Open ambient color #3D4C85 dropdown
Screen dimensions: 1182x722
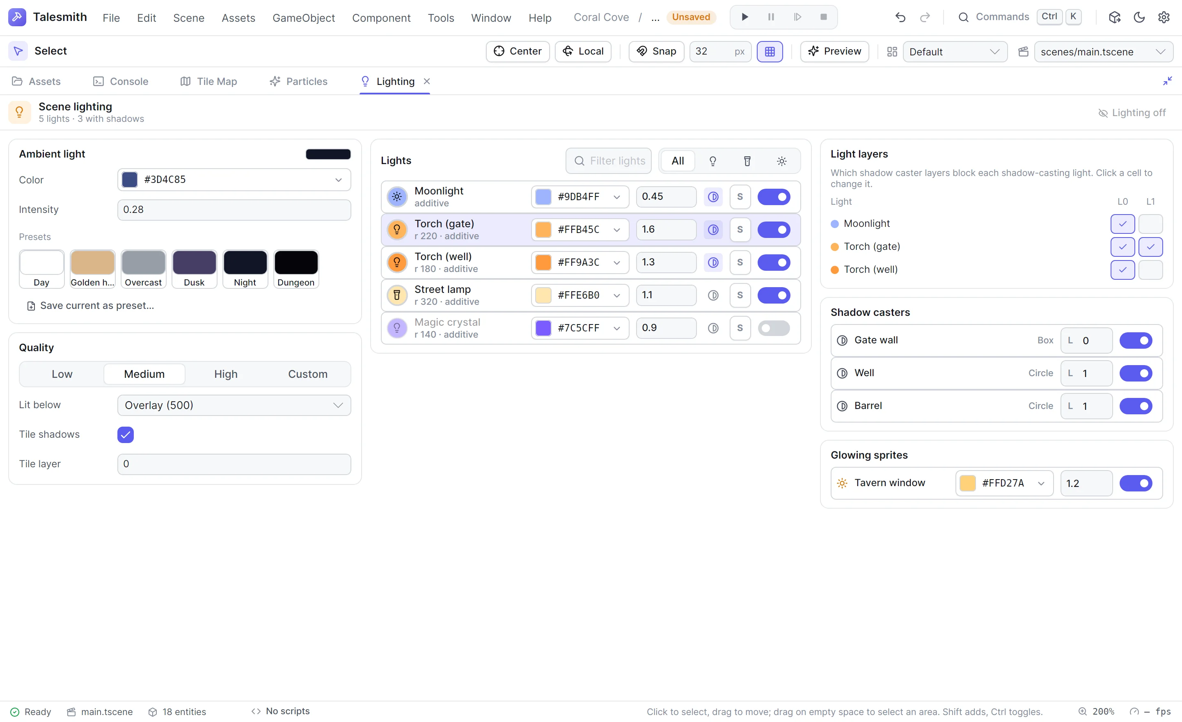tap(234, 180)
